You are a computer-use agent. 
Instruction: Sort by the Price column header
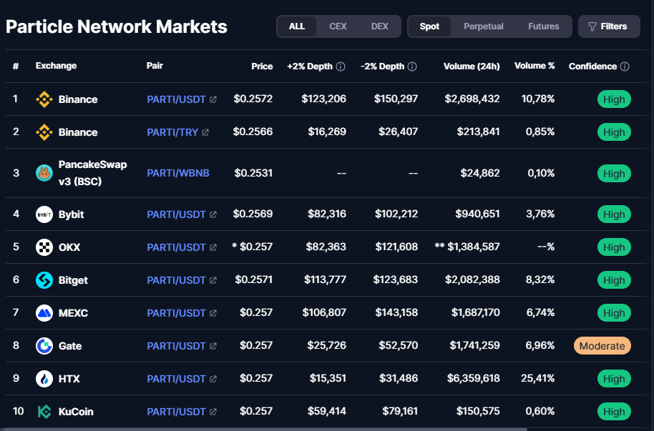[262, 66]
